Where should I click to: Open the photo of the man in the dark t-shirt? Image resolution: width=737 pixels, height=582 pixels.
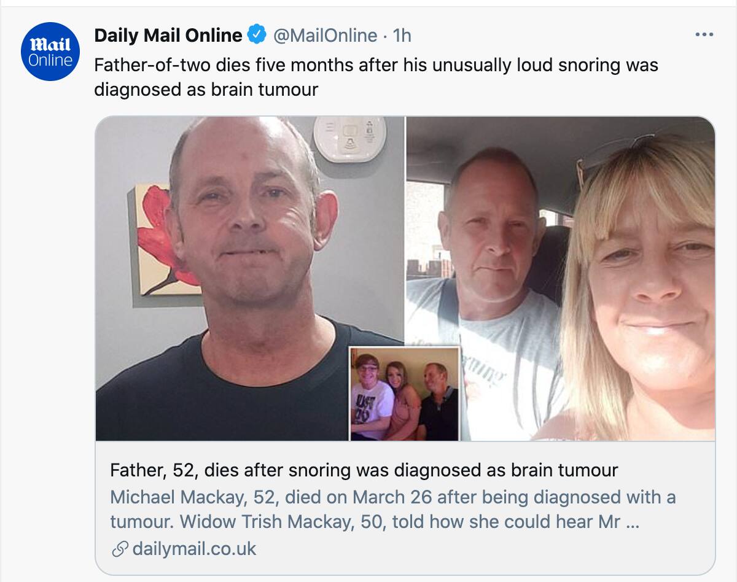tap(250, 278)
